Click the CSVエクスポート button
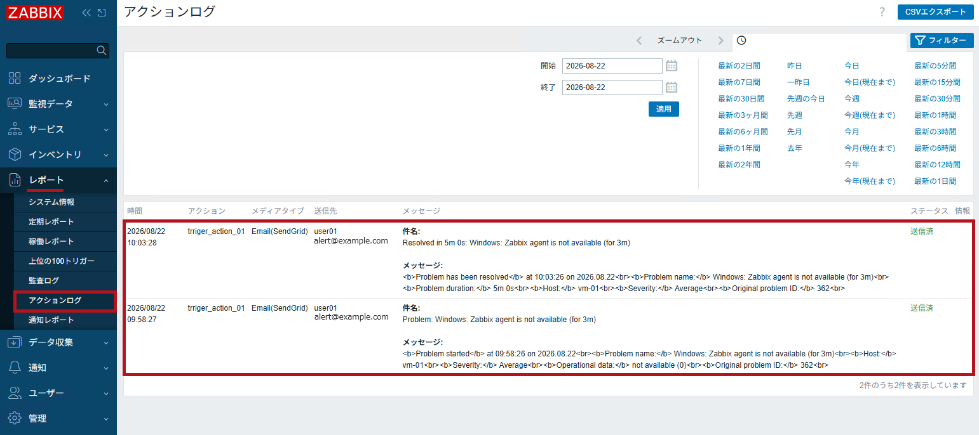The height and width of the screenshot is (435, 979). click(x=935, y=12)
